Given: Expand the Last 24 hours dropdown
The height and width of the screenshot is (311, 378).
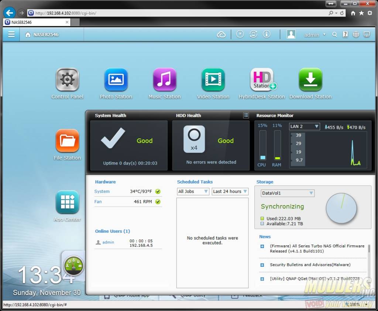Looking at the screenshot, I should click(230, 191).
